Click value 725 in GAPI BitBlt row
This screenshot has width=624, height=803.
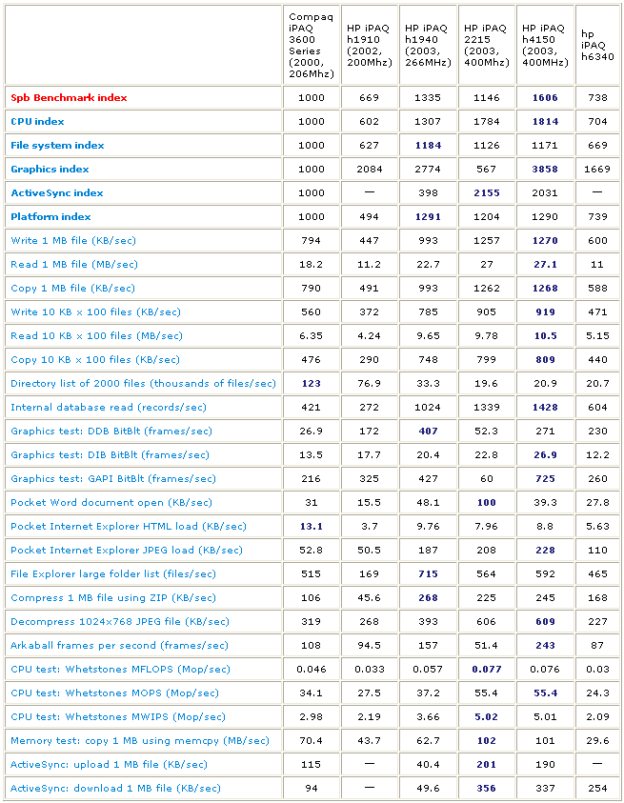click(x=545, y=479)
